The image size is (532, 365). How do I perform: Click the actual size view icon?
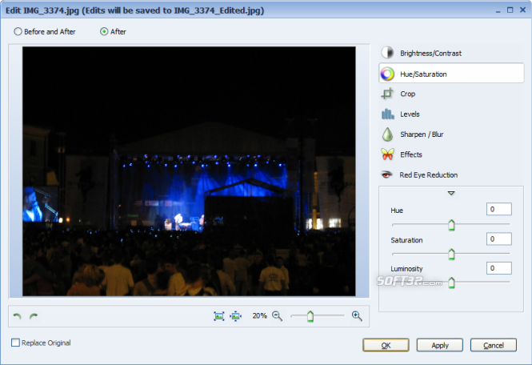tap(235, 316)
